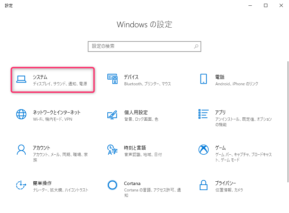289x213 pixels.
Task: Click the 個人用設定 paintbrush icon
Action: pos(112,115)
